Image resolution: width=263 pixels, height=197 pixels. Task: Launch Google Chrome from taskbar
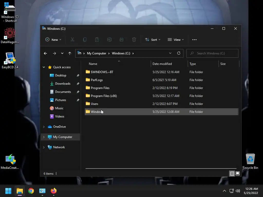pos(31,191)
